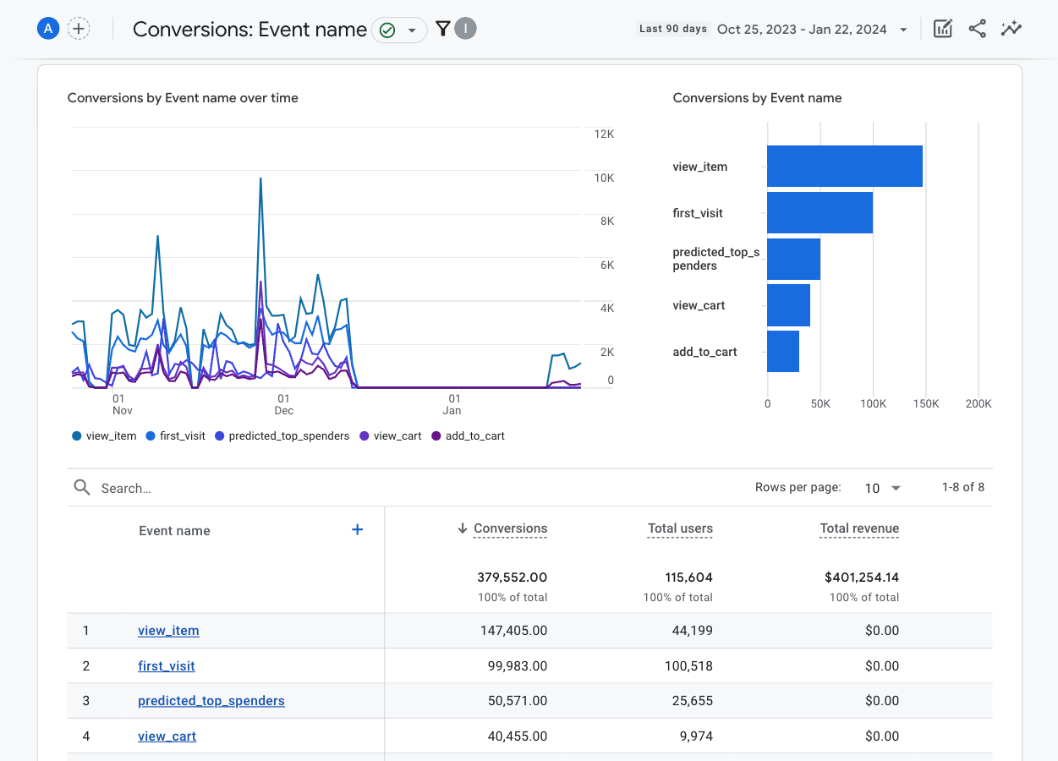
Task: Open the search field's magnifying glass icon
Action: 81,487
